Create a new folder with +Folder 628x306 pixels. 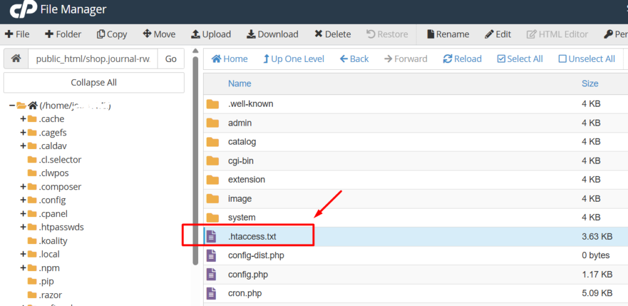63,34
